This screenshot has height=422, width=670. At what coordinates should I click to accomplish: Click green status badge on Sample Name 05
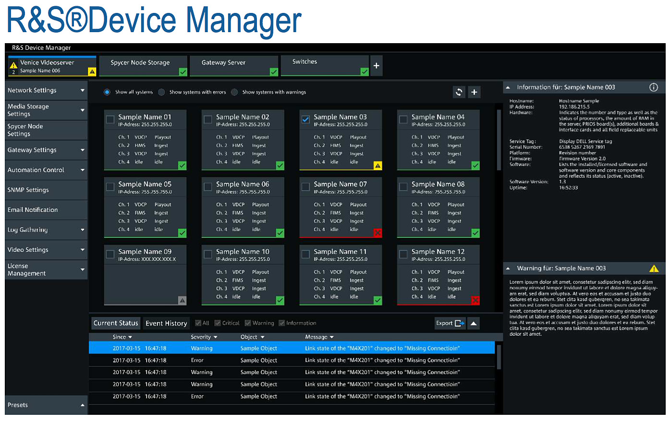coord(183,233)
